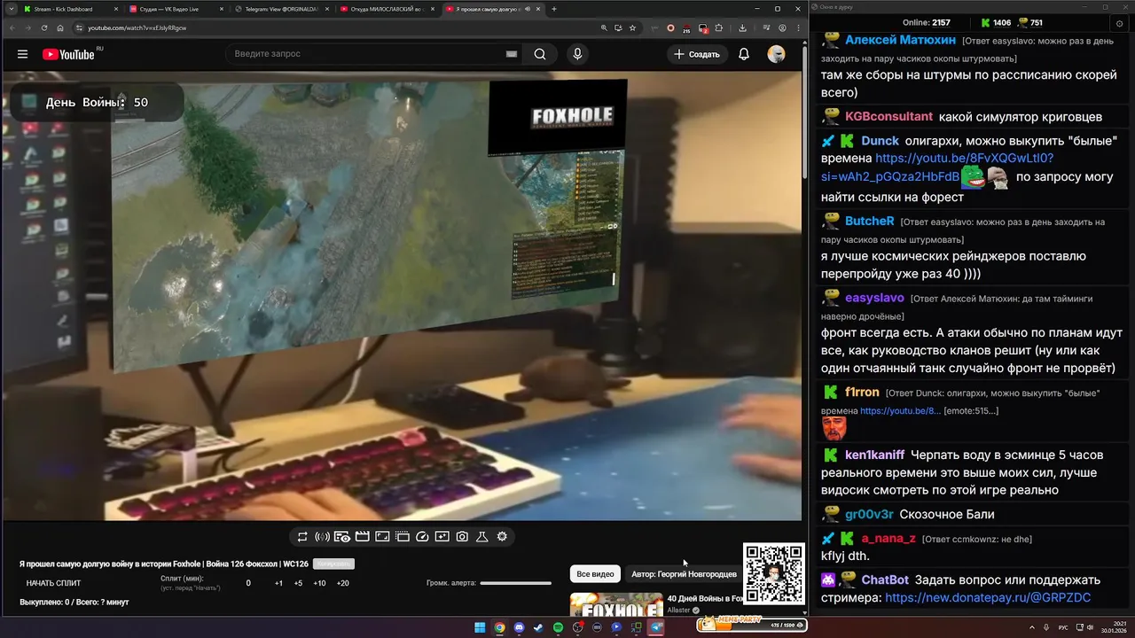
Task: Click the Создать create button
Action: pos(697,54)
